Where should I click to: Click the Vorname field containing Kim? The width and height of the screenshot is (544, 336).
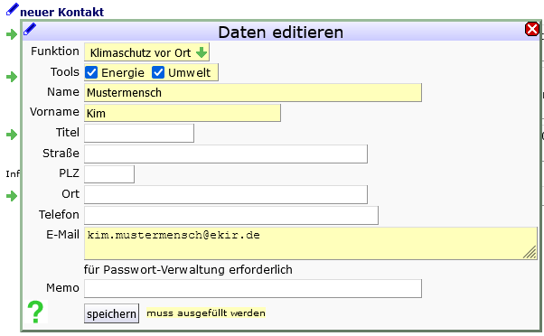point(183,113)
